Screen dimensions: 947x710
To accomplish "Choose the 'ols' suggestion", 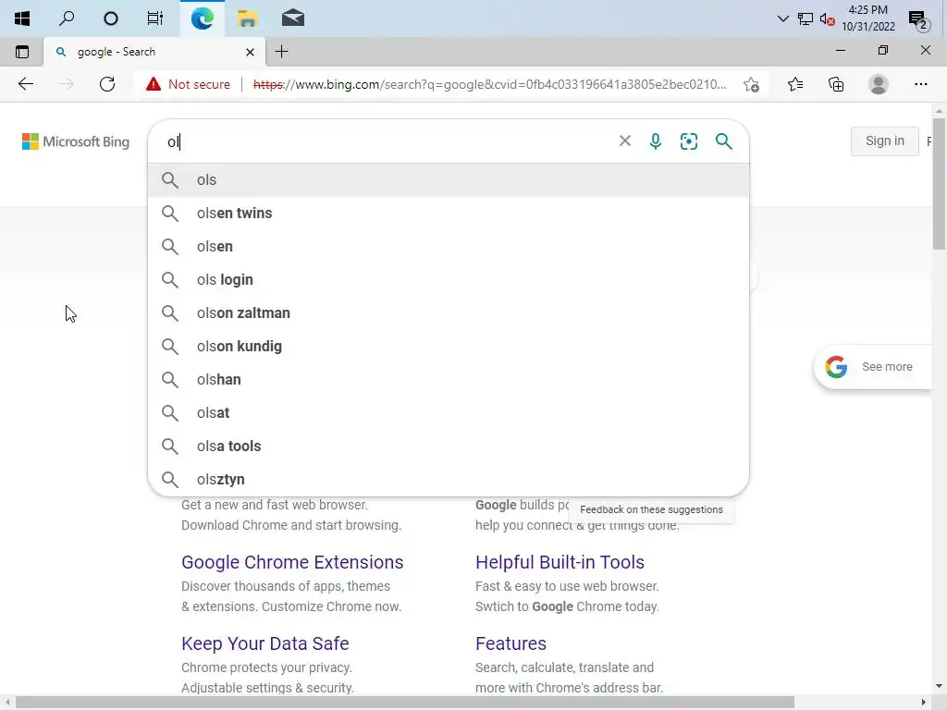I will pos(449,180).
